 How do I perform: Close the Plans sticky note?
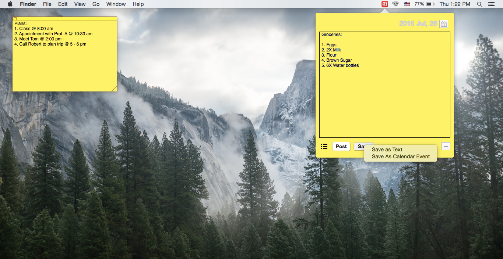(x=15, y=19)
